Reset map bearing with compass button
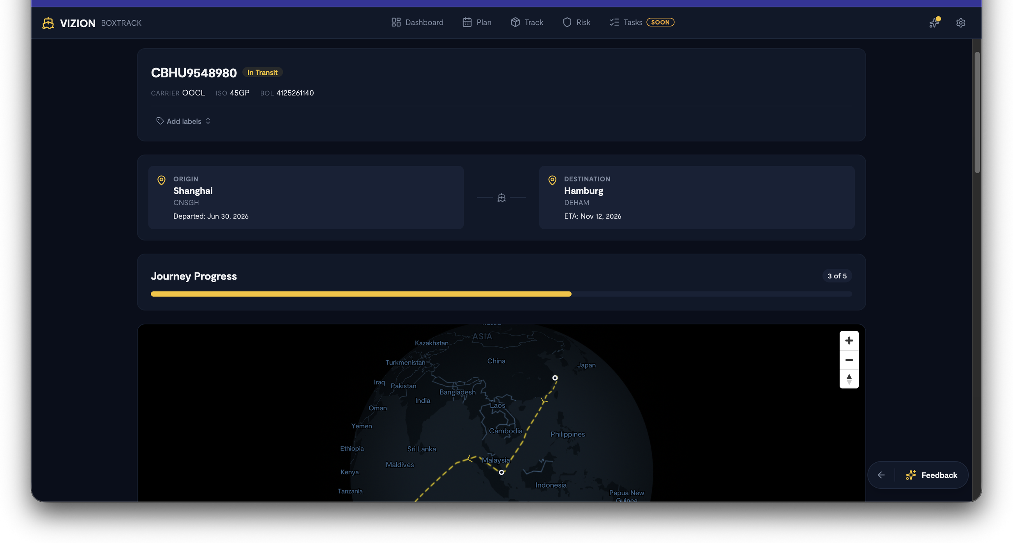1013x543 pixels. (x=849, y=379)
